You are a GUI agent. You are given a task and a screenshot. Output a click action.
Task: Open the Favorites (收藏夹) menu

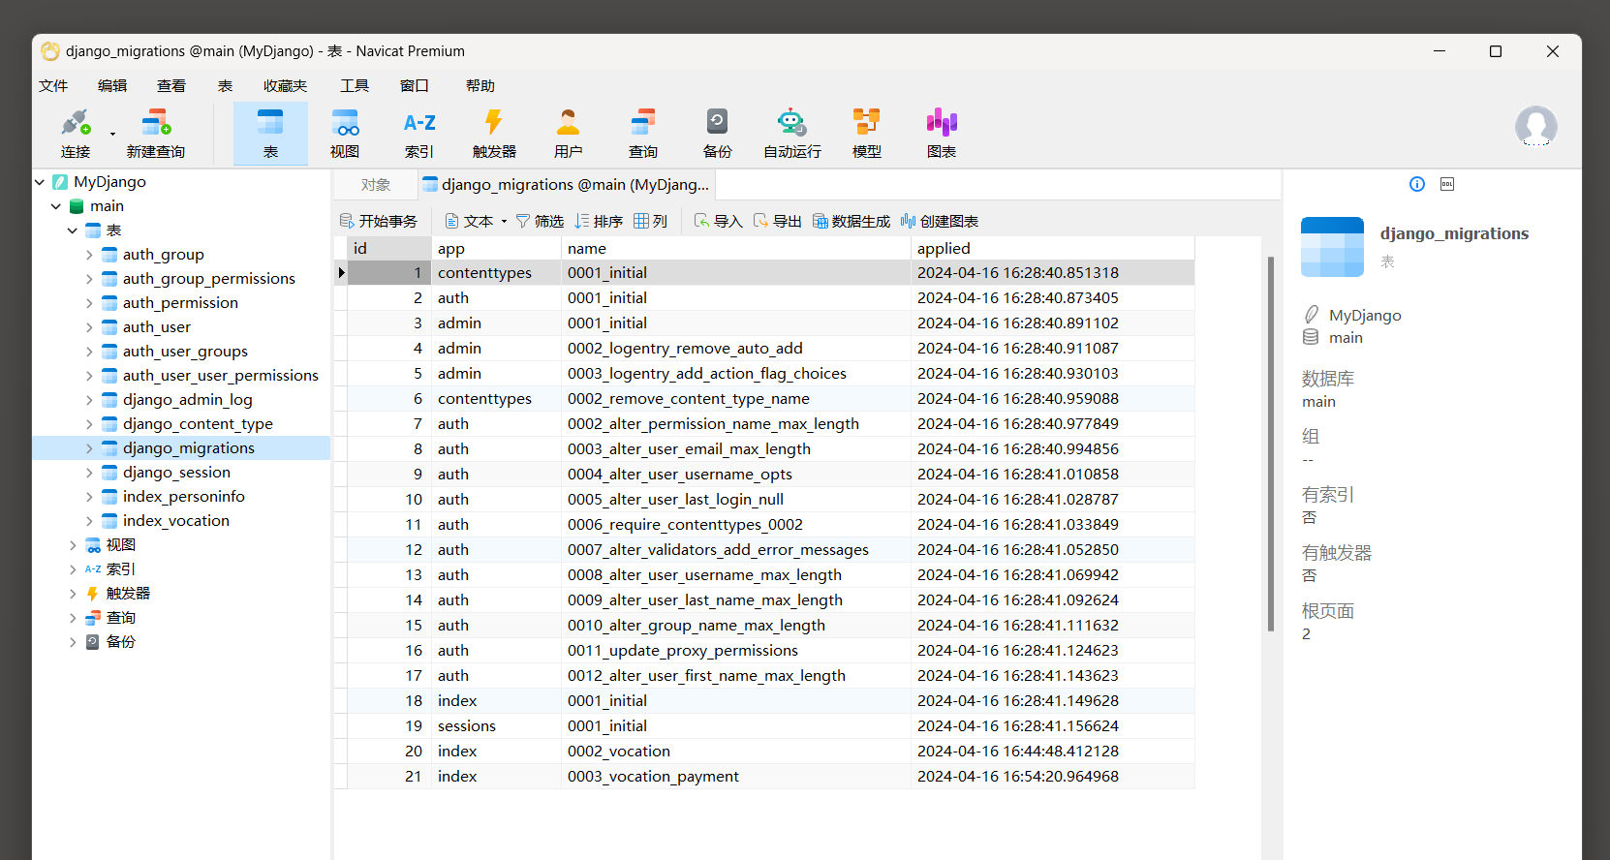point(285,86)
